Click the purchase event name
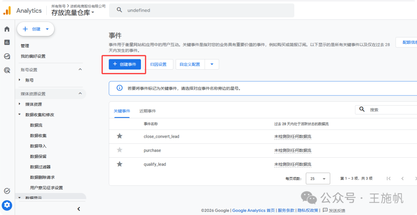417x215 pixels. [152, 150]
